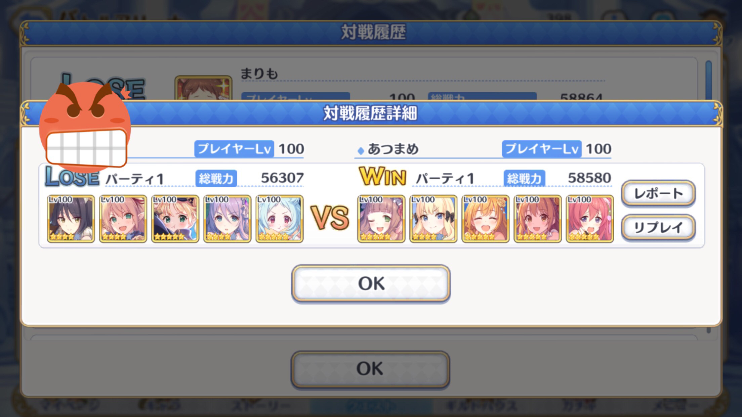742x417 pixels.
Task: Select the long blonde-haired character with black ribbons
Action: 433,219
